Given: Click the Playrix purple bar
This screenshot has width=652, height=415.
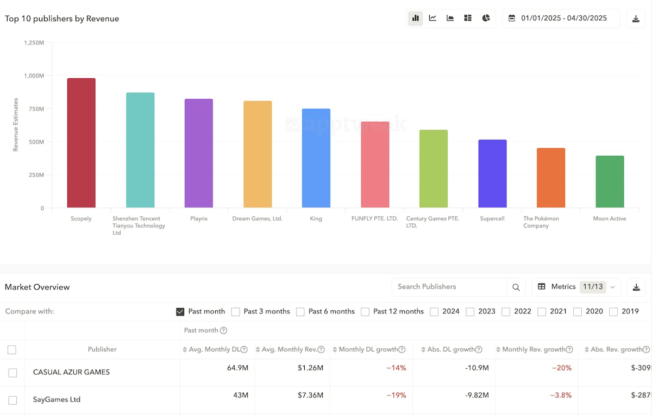Looking at the screenshot, I should coord(199,153).
